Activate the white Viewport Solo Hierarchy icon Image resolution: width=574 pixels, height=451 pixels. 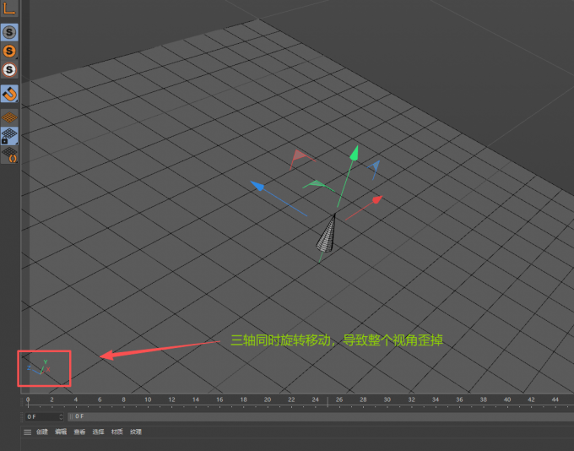coord(9,69)
